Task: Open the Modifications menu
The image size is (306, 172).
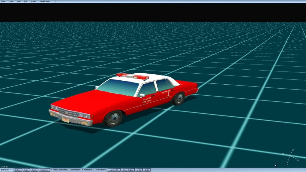Action: (x=45, y=1)
